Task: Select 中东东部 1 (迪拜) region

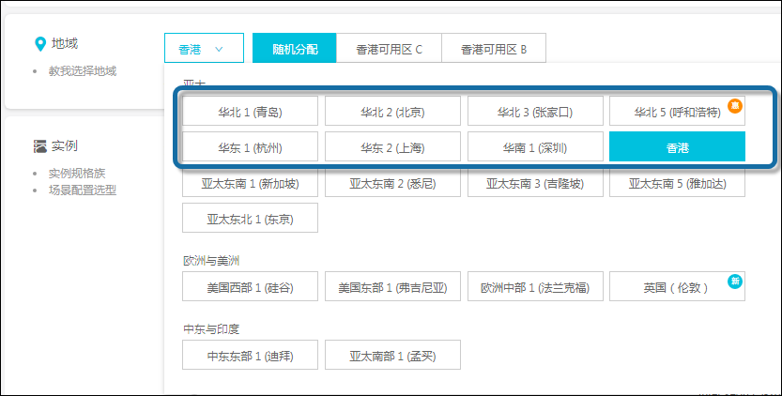Action: (251, 356)
